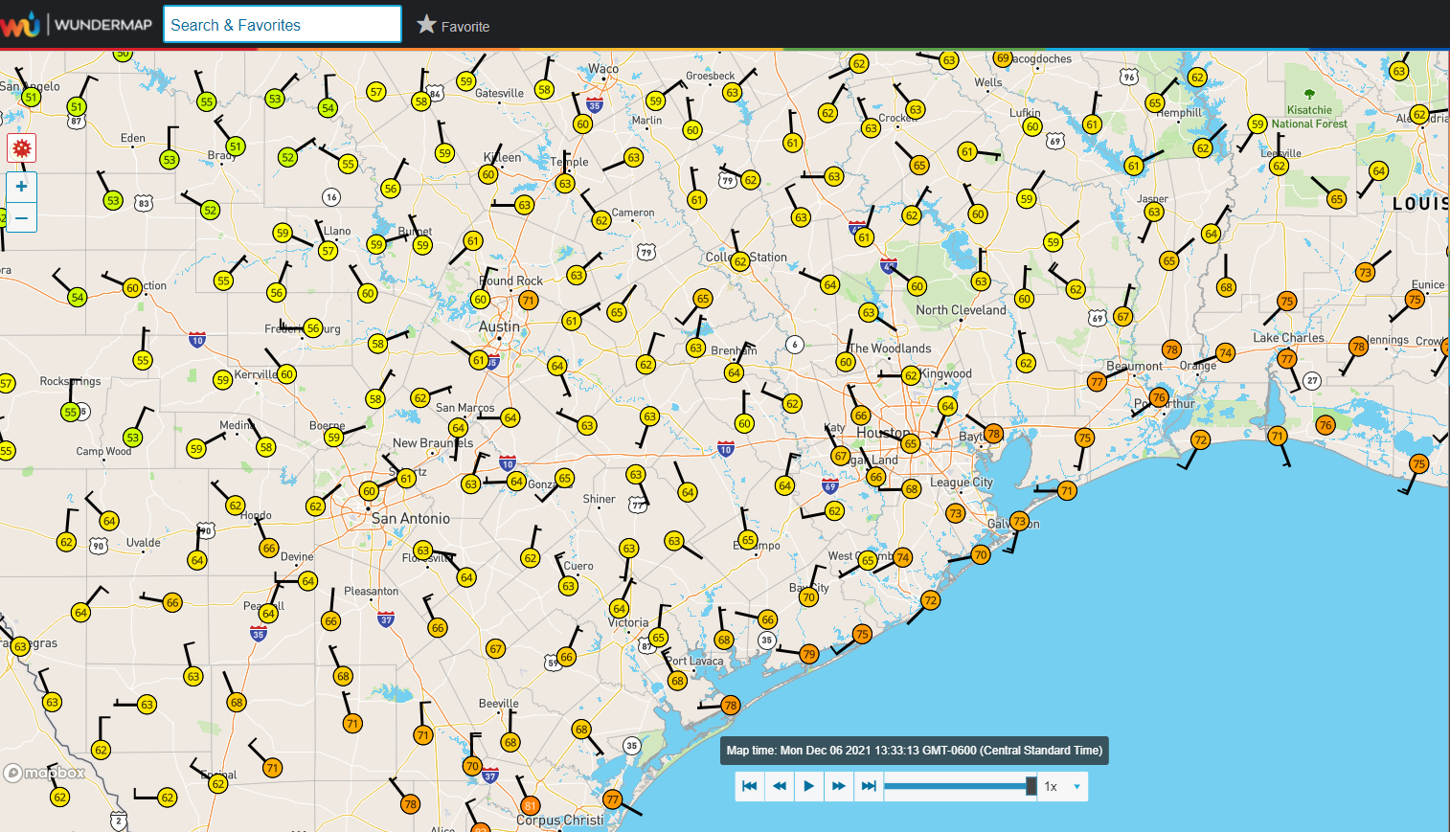Select the 69 station marker at Nacogdoches
Viewport: 1450px width, 832px height.
(1003, 58)
